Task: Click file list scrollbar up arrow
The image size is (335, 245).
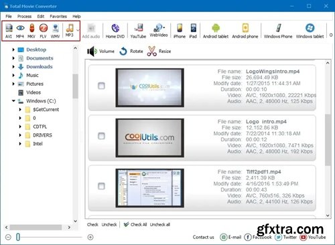Action: pos(328,63)
